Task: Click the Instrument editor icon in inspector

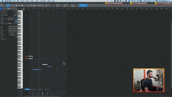Action: [1, 11]
